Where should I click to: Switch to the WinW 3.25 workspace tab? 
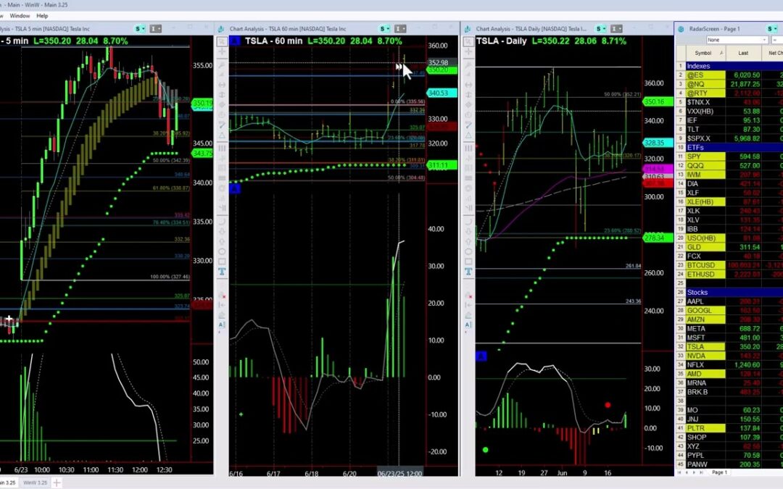click(35, 482)
